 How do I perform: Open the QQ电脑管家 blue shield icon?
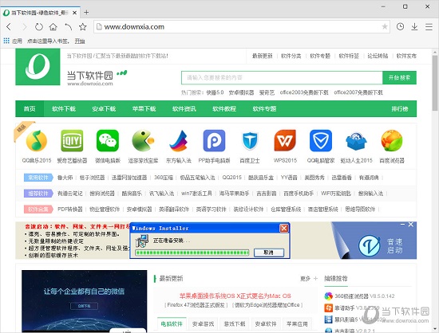tap(321, 140)
